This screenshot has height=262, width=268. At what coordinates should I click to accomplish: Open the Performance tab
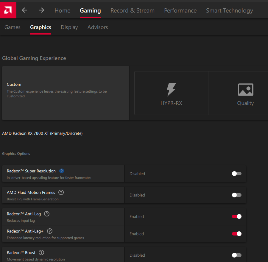(180, 11)
